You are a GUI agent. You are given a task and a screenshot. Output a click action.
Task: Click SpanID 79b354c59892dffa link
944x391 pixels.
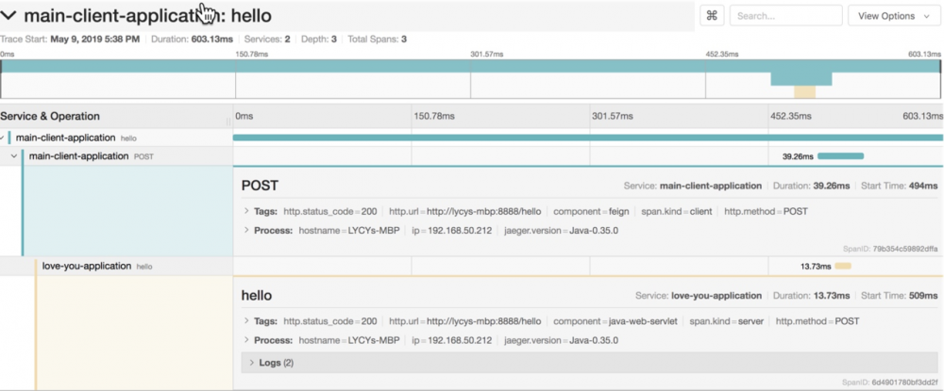tap(890, 248)
